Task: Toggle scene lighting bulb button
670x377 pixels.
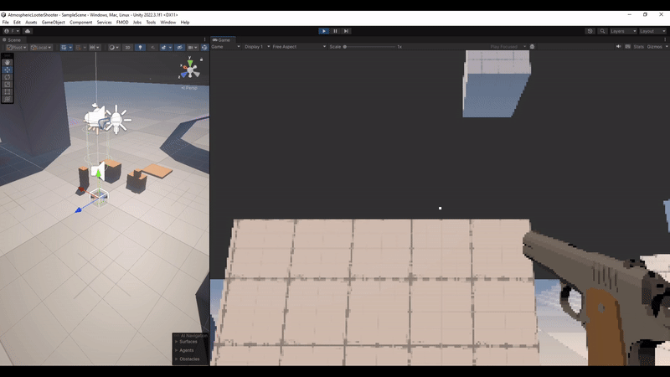Action: [x=140, y=48]
